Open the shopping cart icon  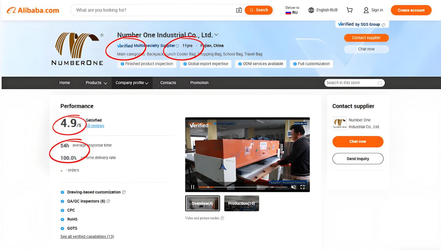click(349, 10)
